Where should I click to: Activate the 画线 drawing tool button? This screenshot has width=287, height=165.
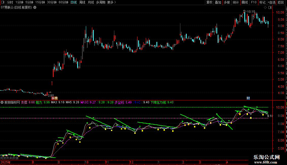coord(245,2)
